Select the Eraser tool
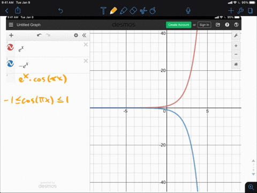The width and height of the screenshot is (257, 193). point(133,11)
